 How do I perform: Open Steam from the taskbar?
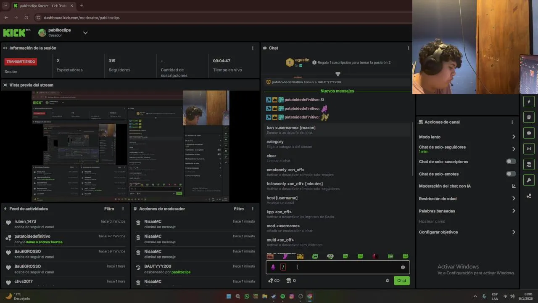click(274, 296)
